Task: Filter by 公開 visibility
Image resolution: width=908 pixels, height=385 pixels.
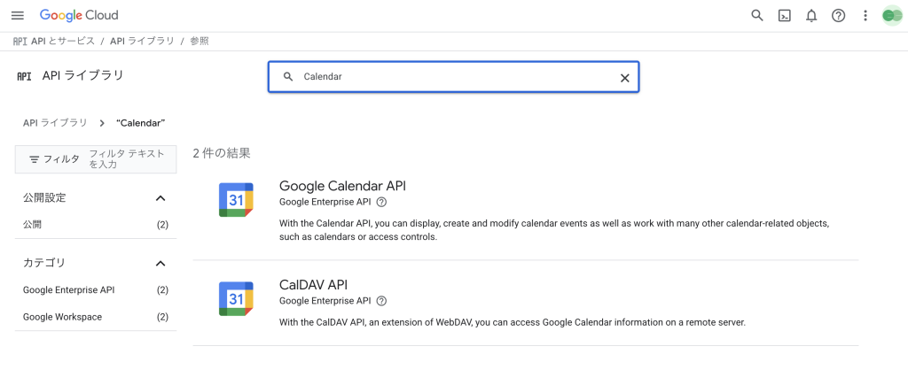Action: 96,225
